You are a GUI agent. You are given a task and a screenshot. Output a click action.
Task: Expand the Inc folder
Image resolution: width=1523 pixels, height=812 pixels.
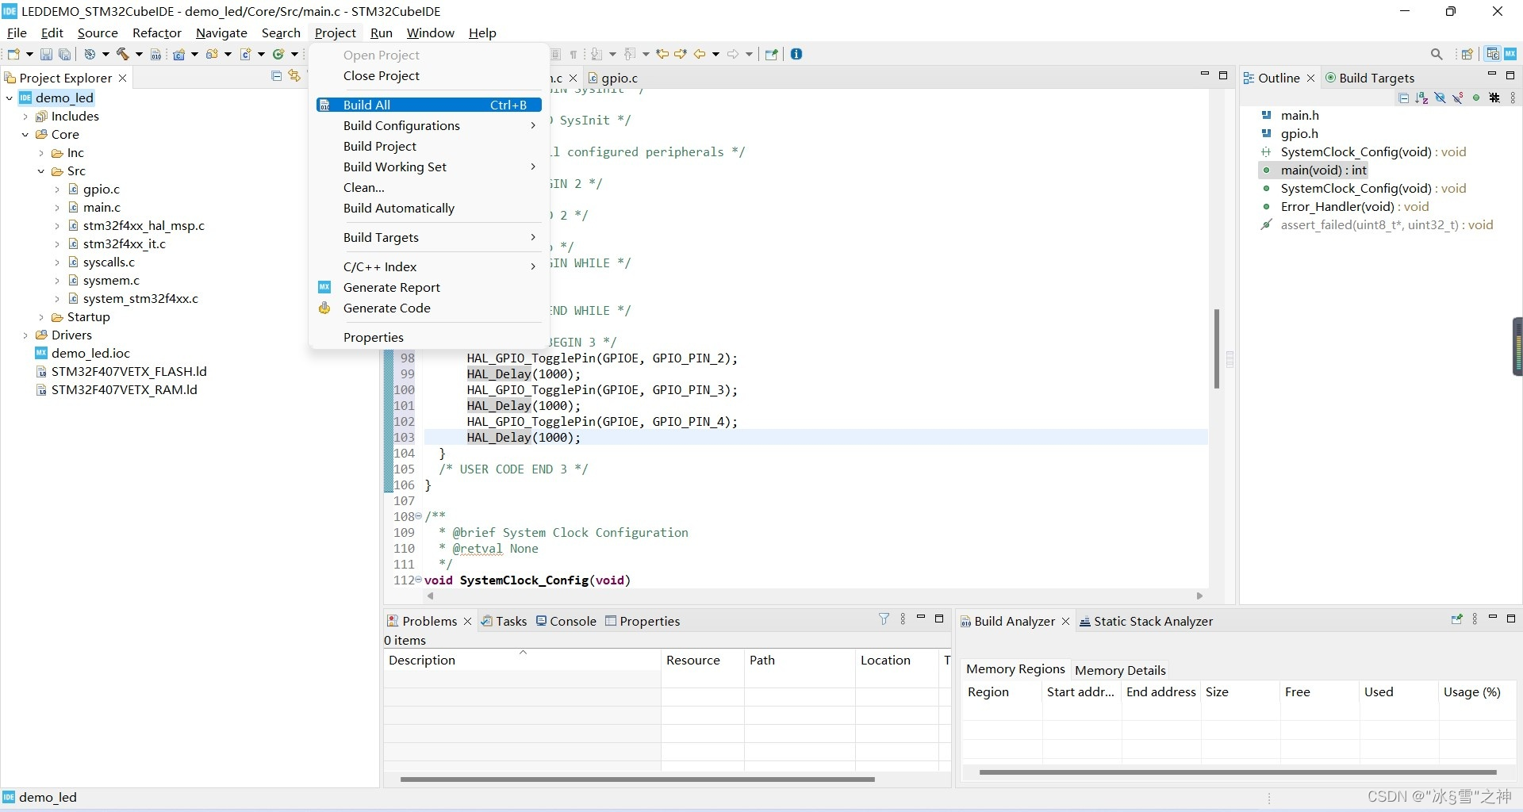click(x=41, y=153)
